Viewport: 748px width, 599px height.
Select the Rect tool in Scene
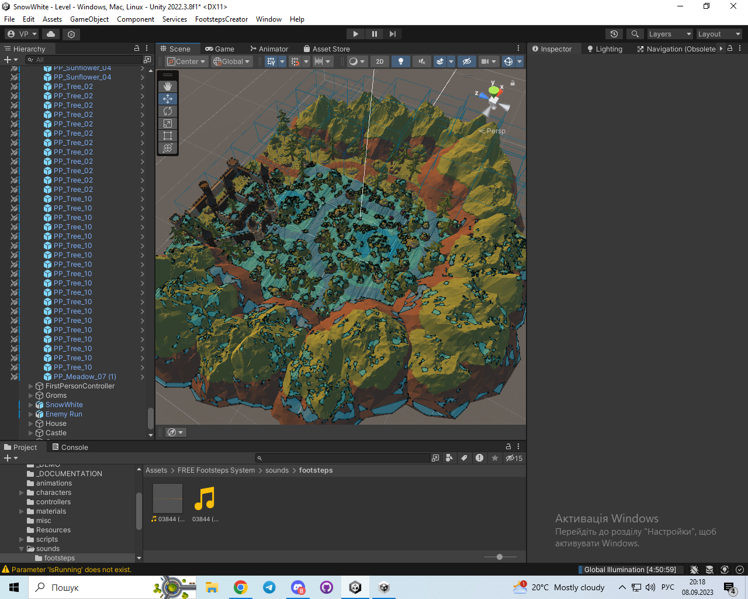[x=168, y=136]
